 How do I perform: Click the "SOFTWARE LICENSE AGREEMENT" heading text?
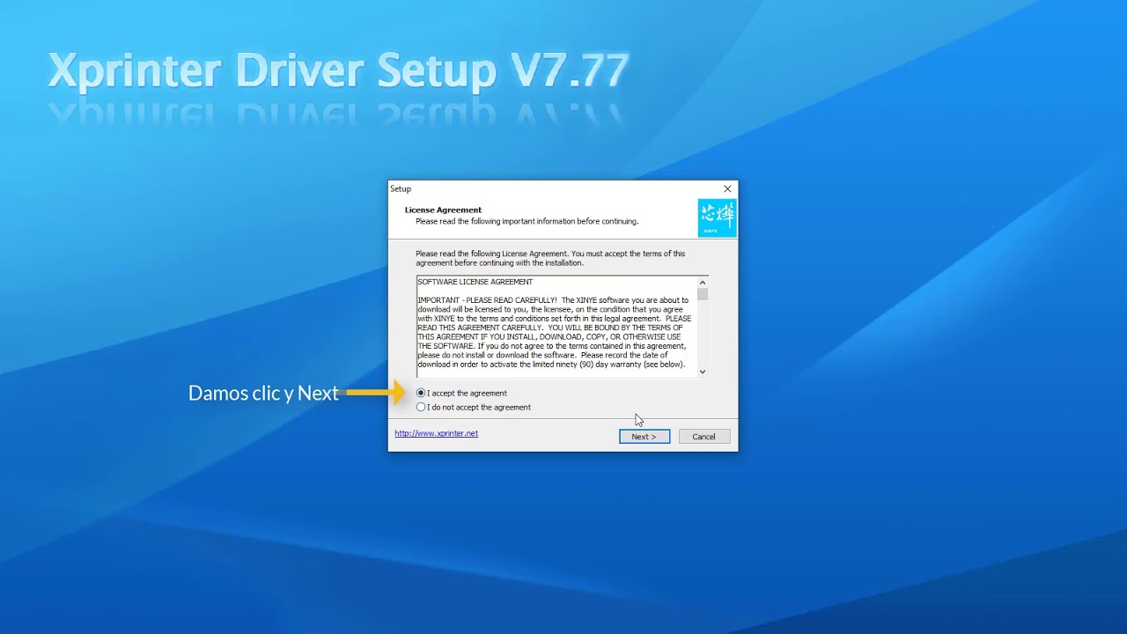(475, 282)
